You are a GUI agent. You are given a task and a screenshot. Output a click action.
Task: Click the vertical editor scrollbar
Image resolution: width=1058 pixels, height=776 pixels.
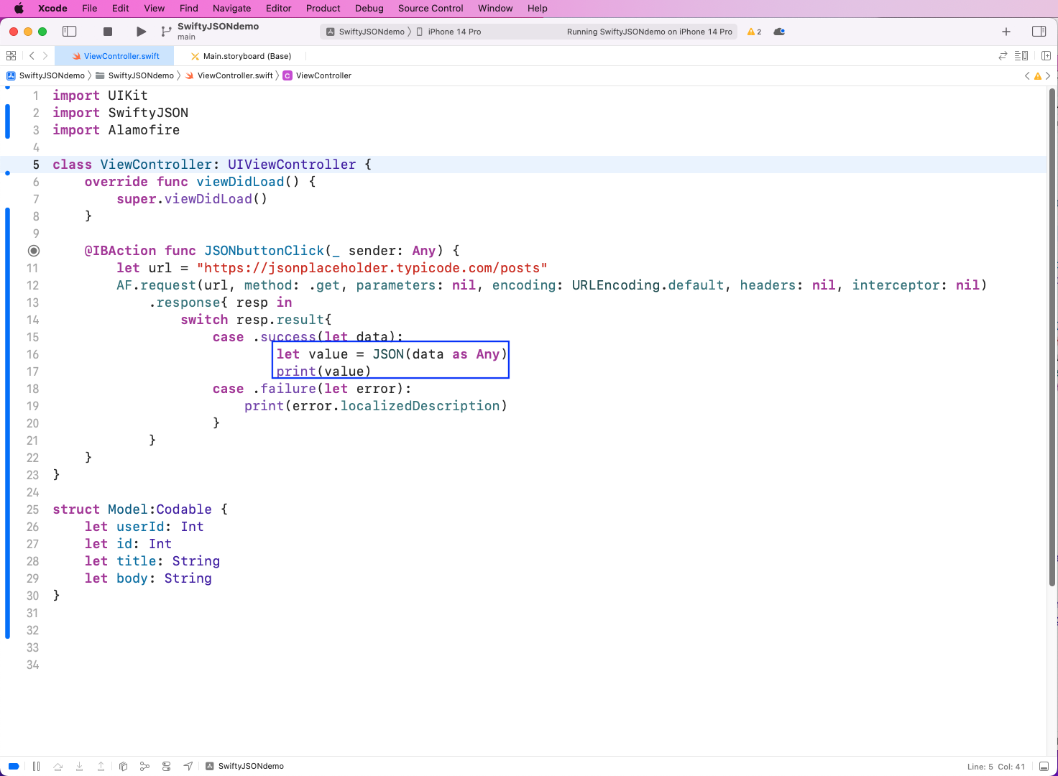point(1052,338)
